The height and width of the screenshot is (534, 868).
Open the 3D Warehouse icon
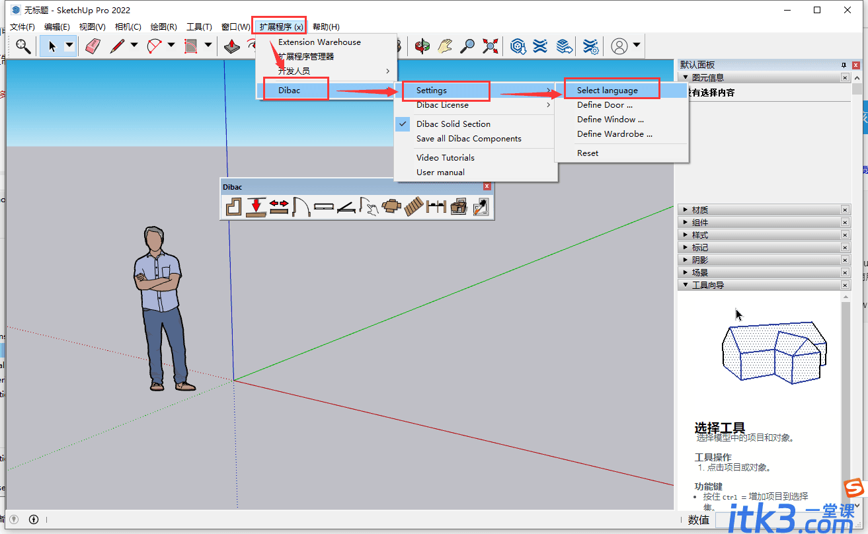[x=518, y=46]
